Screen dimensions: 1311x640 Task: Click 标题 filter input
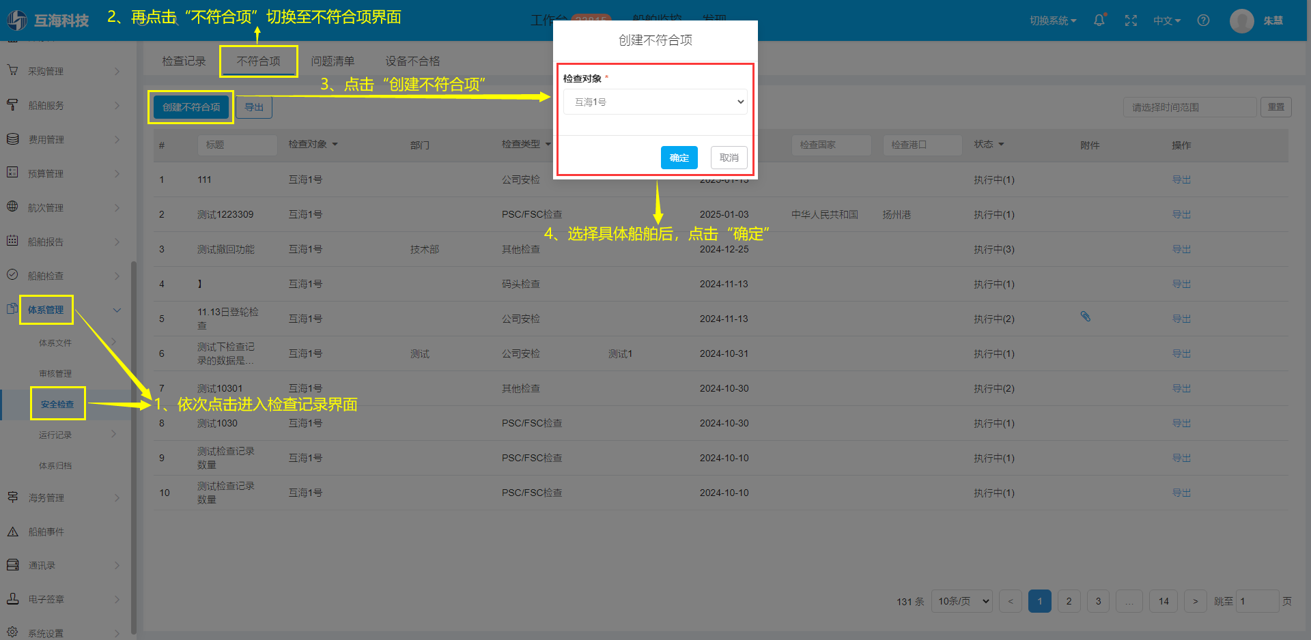237,145
